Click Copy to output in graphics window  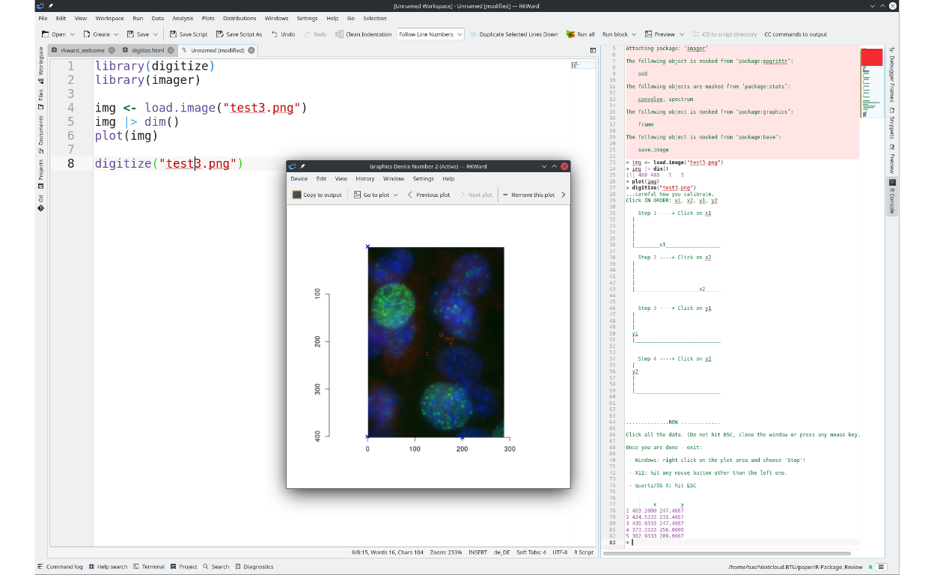[x=297, y=195]
